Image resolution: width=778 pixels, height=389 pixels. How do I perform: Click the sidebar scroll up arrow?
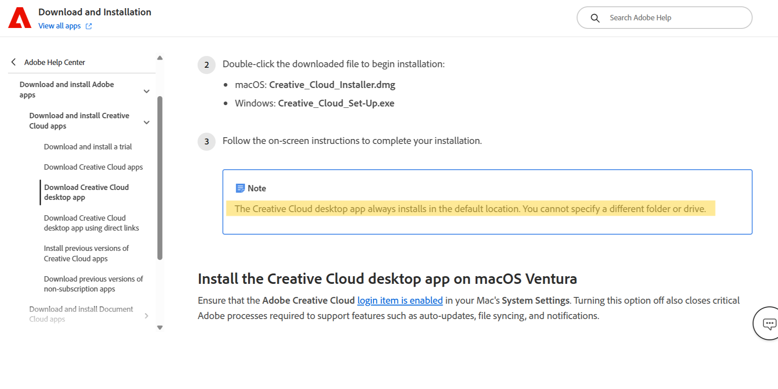(x=160, y=58)
